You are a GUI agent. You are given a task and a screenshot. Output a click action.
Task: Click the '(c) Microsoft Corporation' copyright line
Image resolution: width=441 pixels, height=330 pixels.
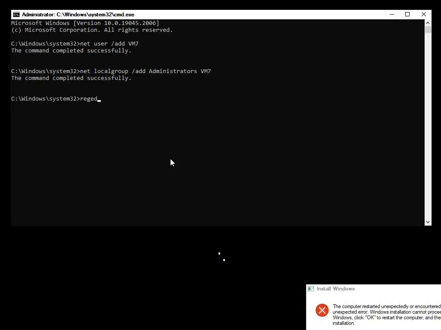point(92,30)
